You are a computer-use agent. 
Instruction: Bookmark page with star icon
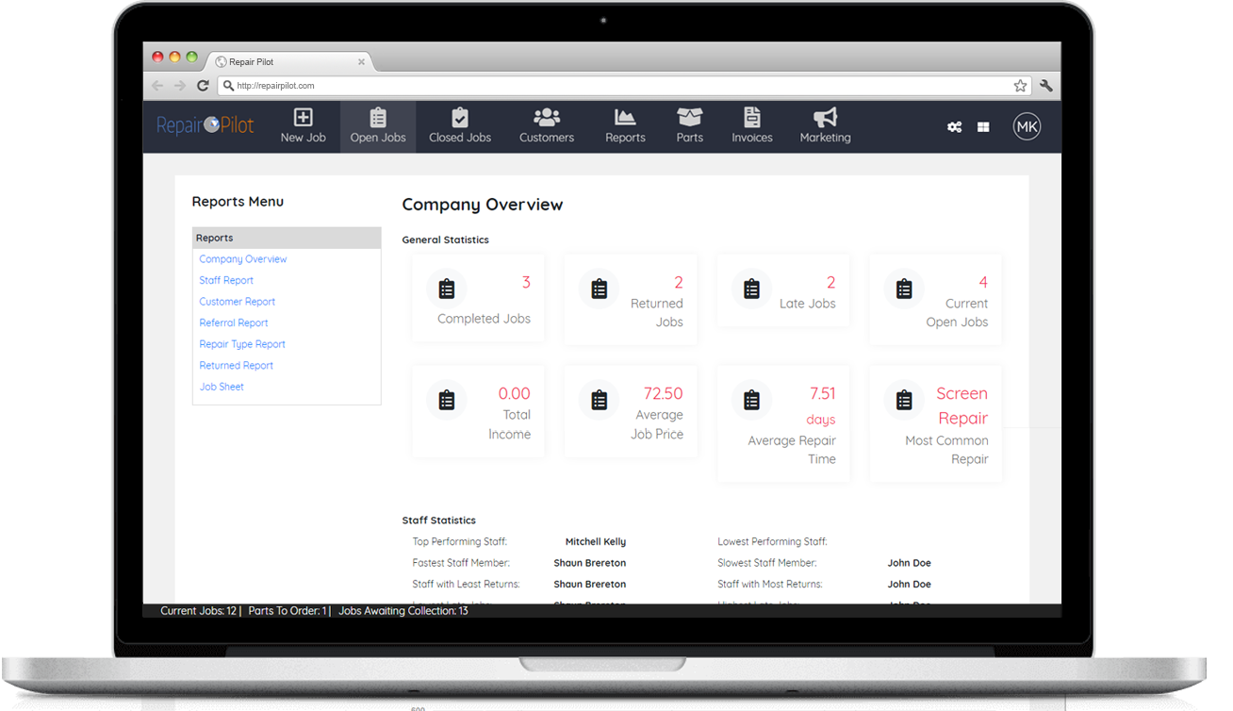[x=1020, y=86]
